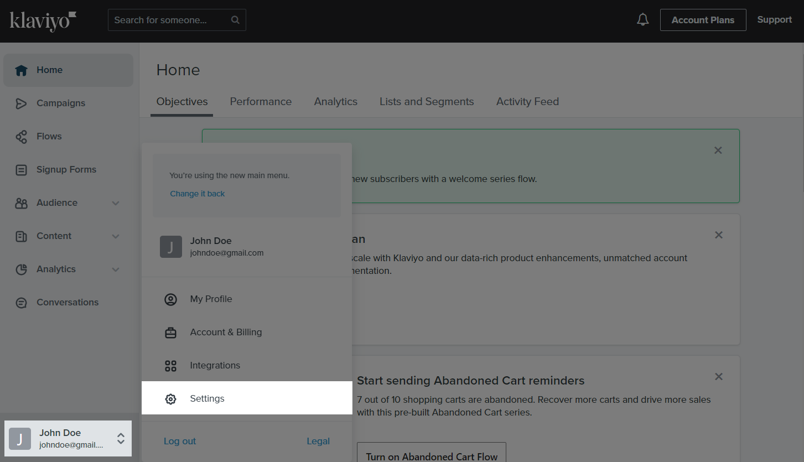Close the plan upgrade card
Screen dimensions: 804x462
[x=718, y=235]
